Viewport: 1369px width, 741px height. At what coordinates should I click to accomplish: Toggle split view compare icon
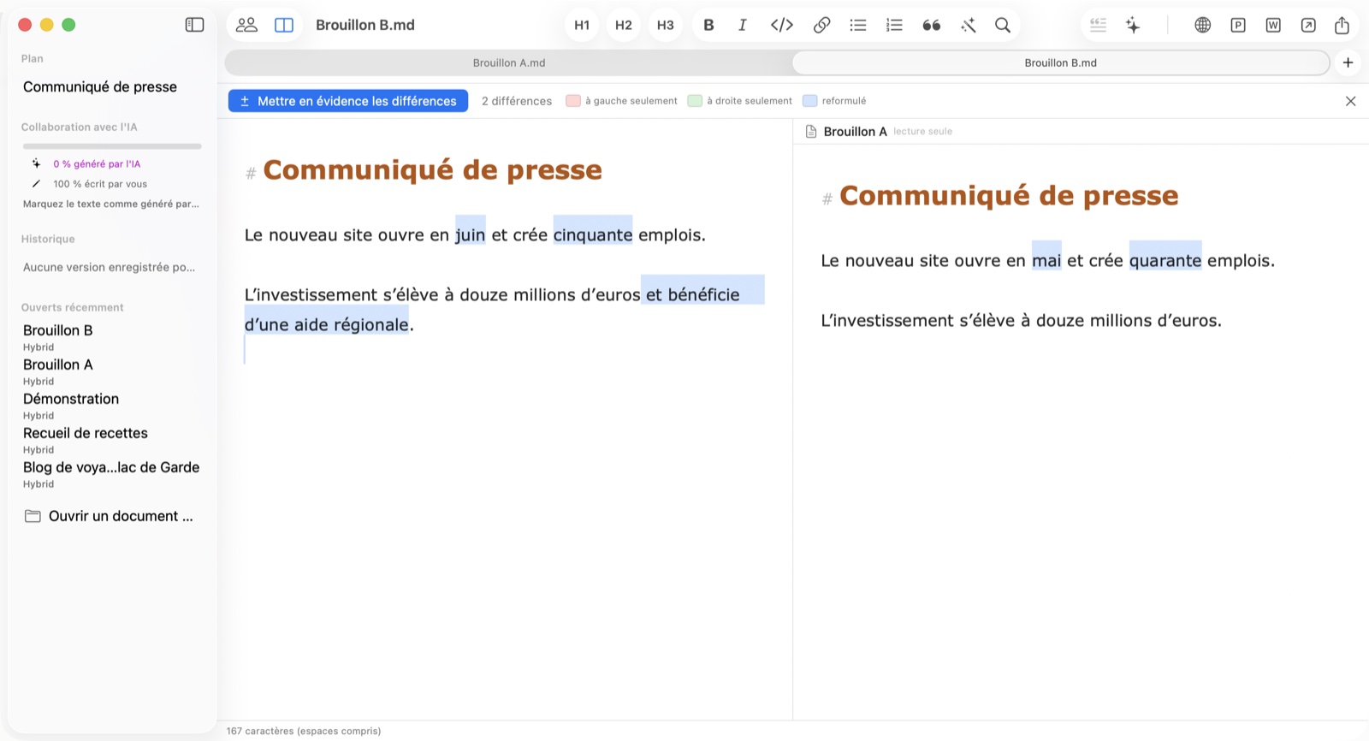click(284, 25)
